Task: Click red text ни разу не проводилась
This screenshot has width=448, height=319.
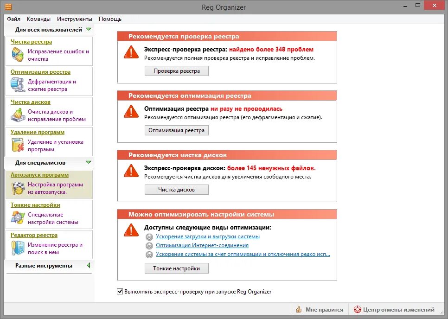Action: click(x=246, y=108)
